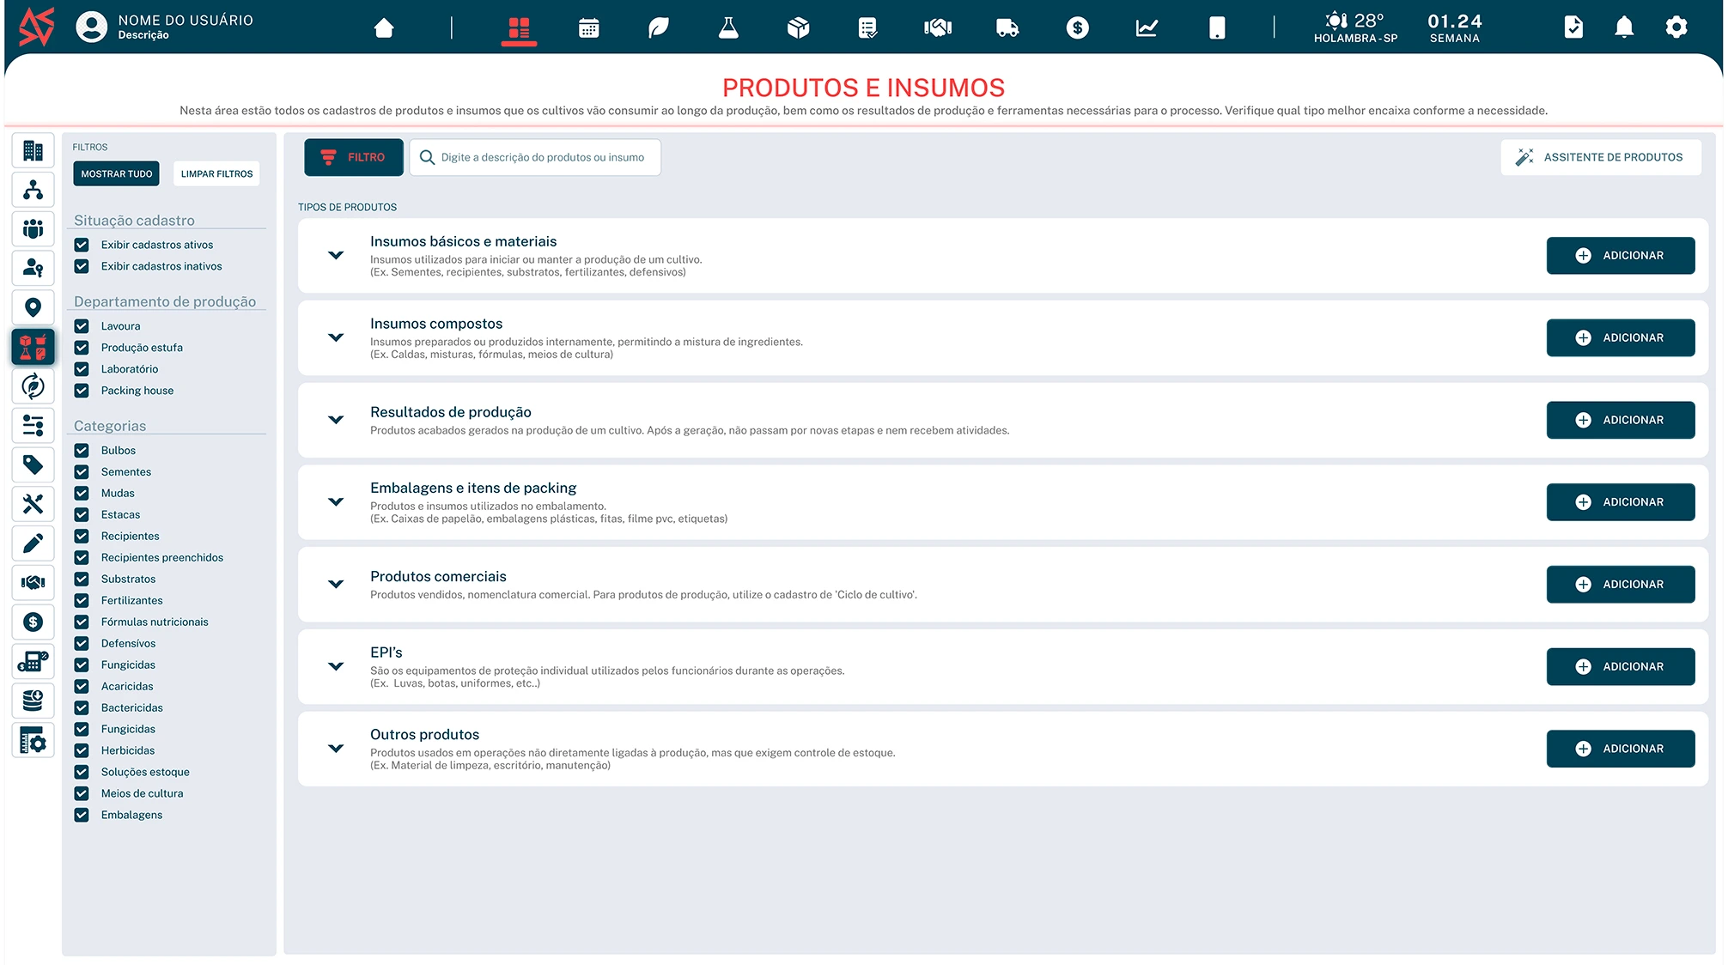The width and height of the screenshot is (1728, 965).
Task: Open the ASSITENTE DE PRODUTOS wizard
Action: tap(1601, 158)
